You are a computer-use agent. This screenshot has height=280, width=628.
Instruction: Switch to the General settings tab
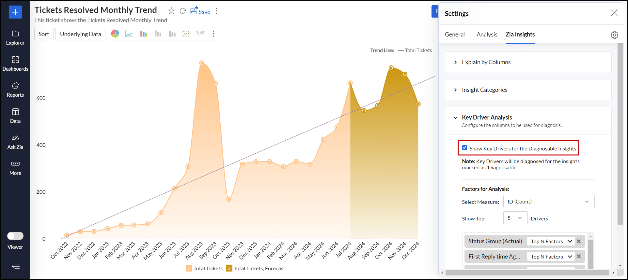[x=454, y=35]
